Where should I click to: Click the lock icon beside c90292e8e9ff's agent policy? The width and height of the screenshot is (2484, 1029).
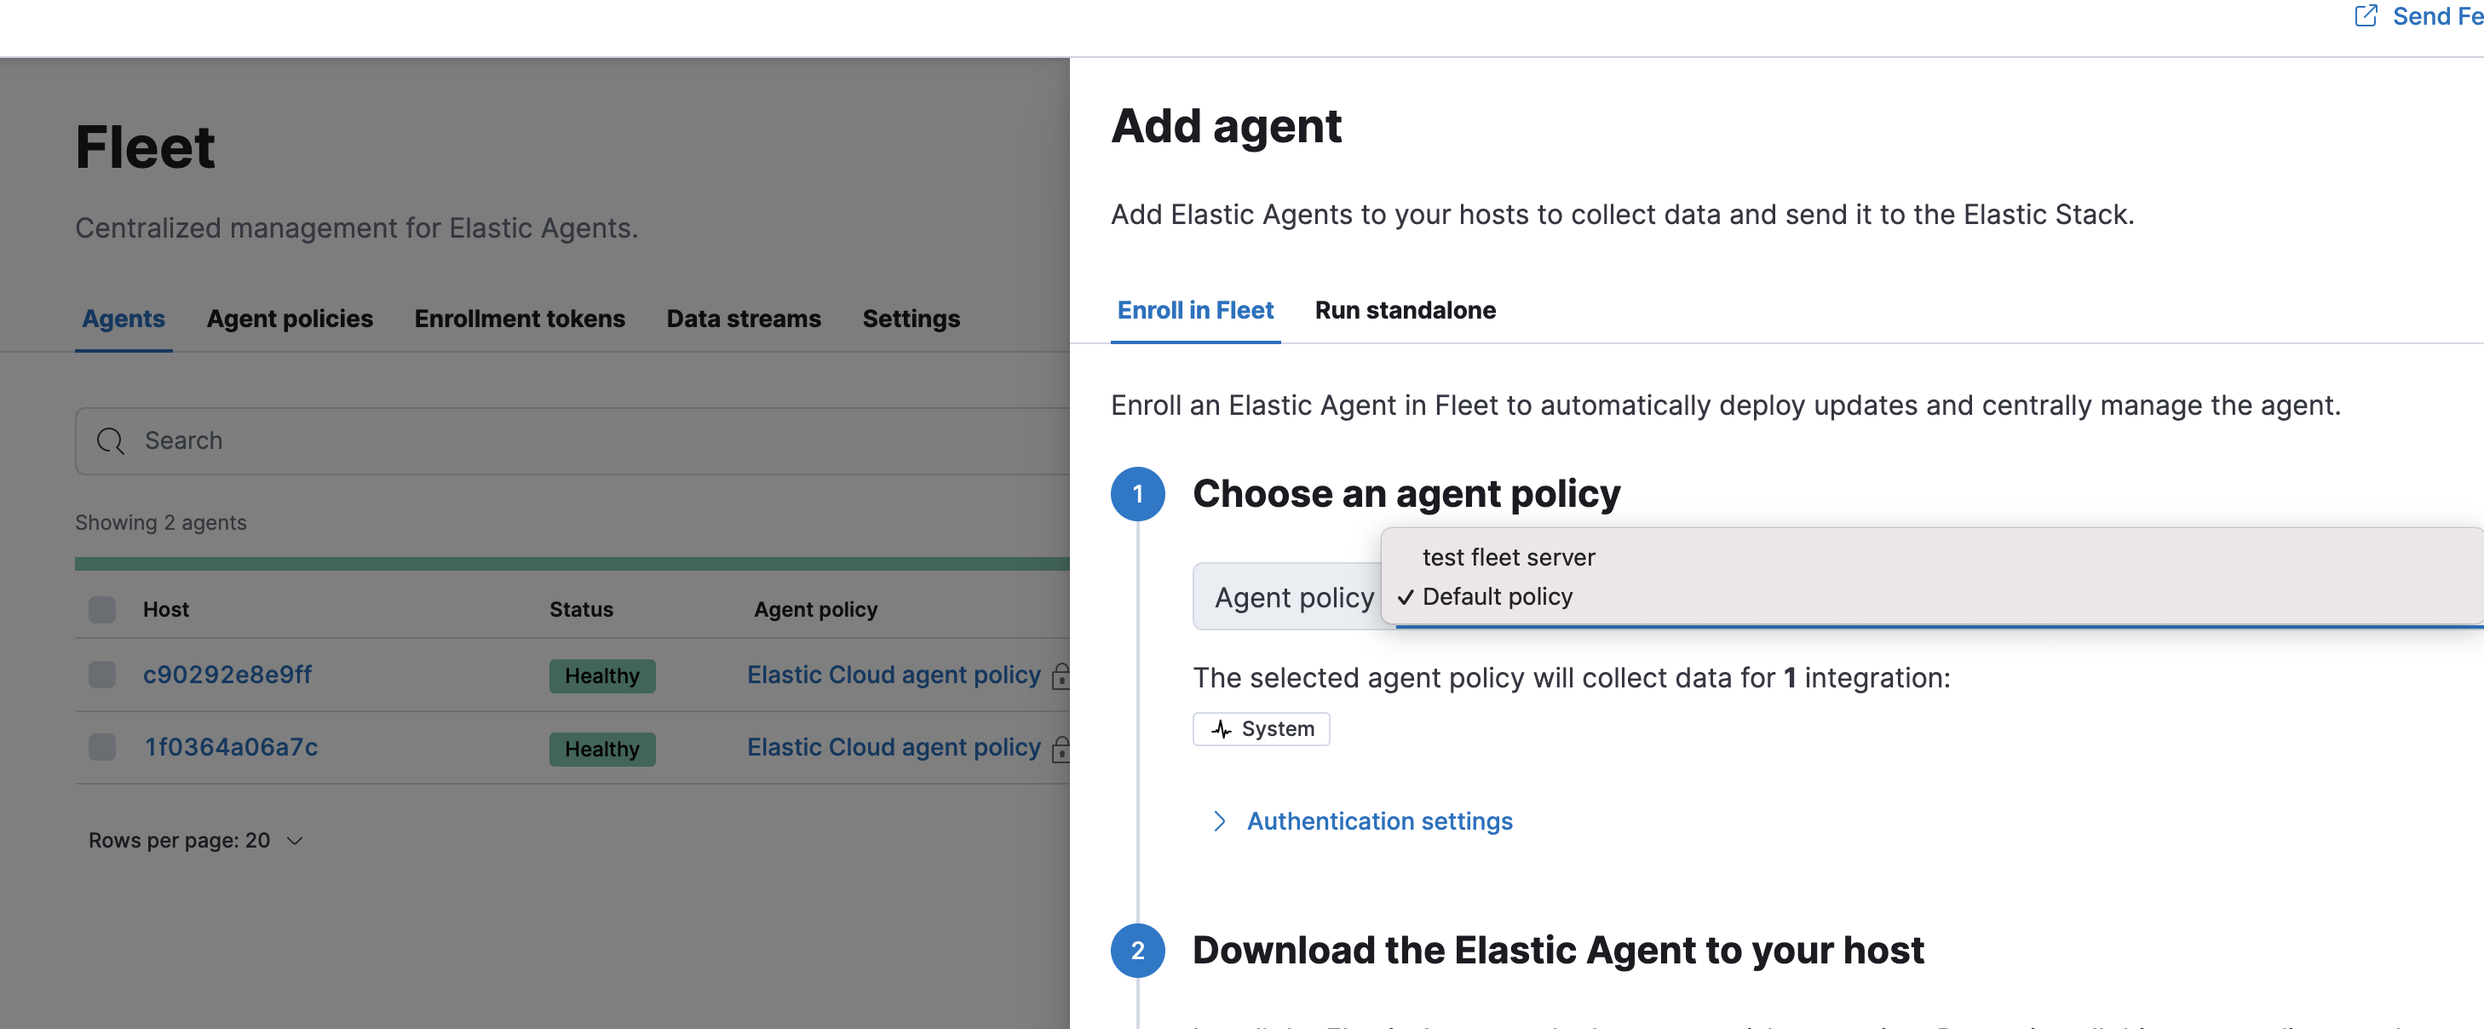[x=1061, y=678]
